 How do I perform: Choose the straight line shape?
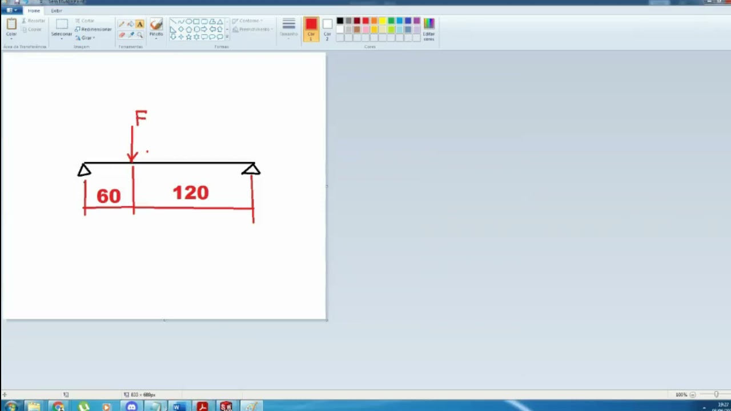(173, 22)
